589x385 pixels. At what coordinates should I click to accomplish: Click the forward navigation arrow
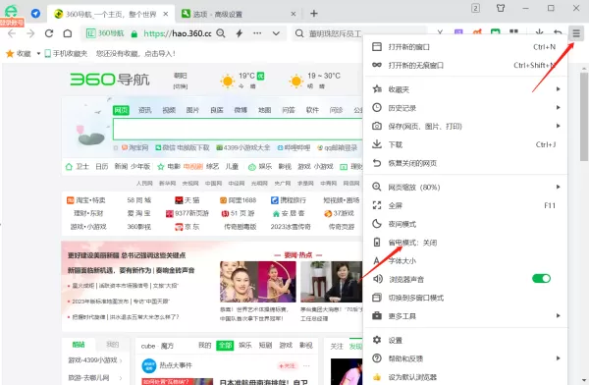coord(30,33)
